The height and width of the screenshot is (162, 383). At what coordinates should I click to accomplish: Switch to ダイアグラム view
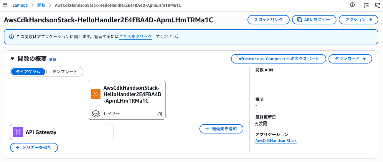[x=28, y=72]
